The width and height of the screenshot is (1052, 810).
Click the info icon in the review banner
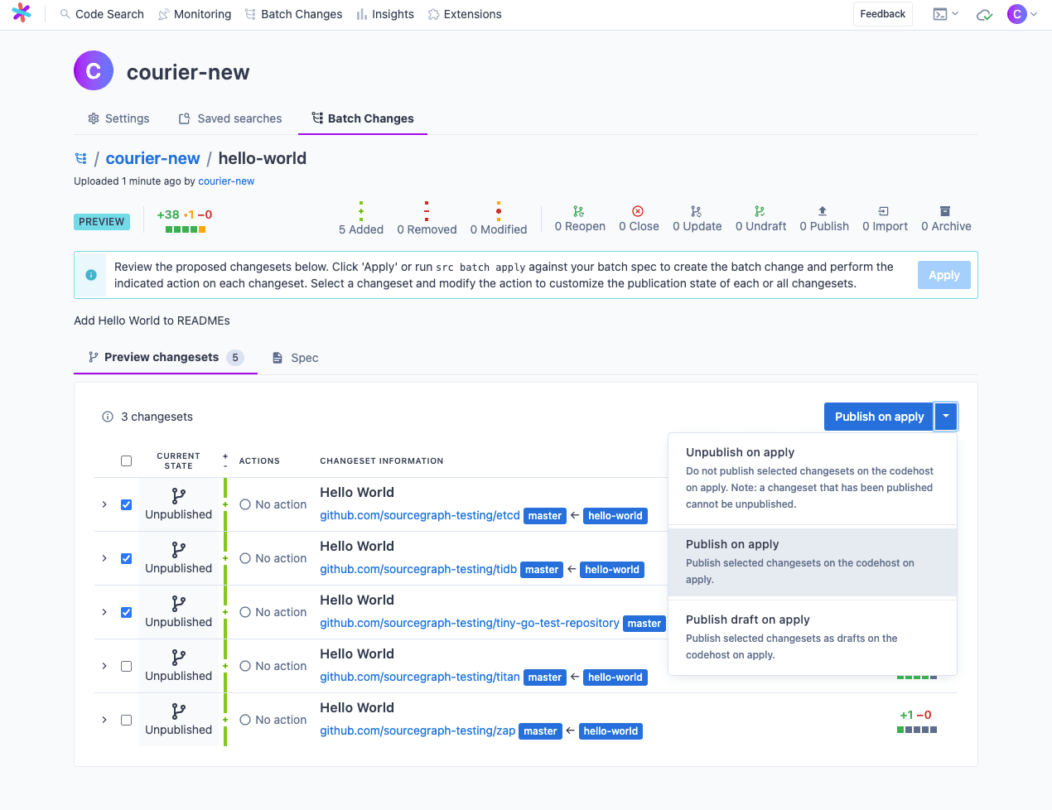click(91, 275)
